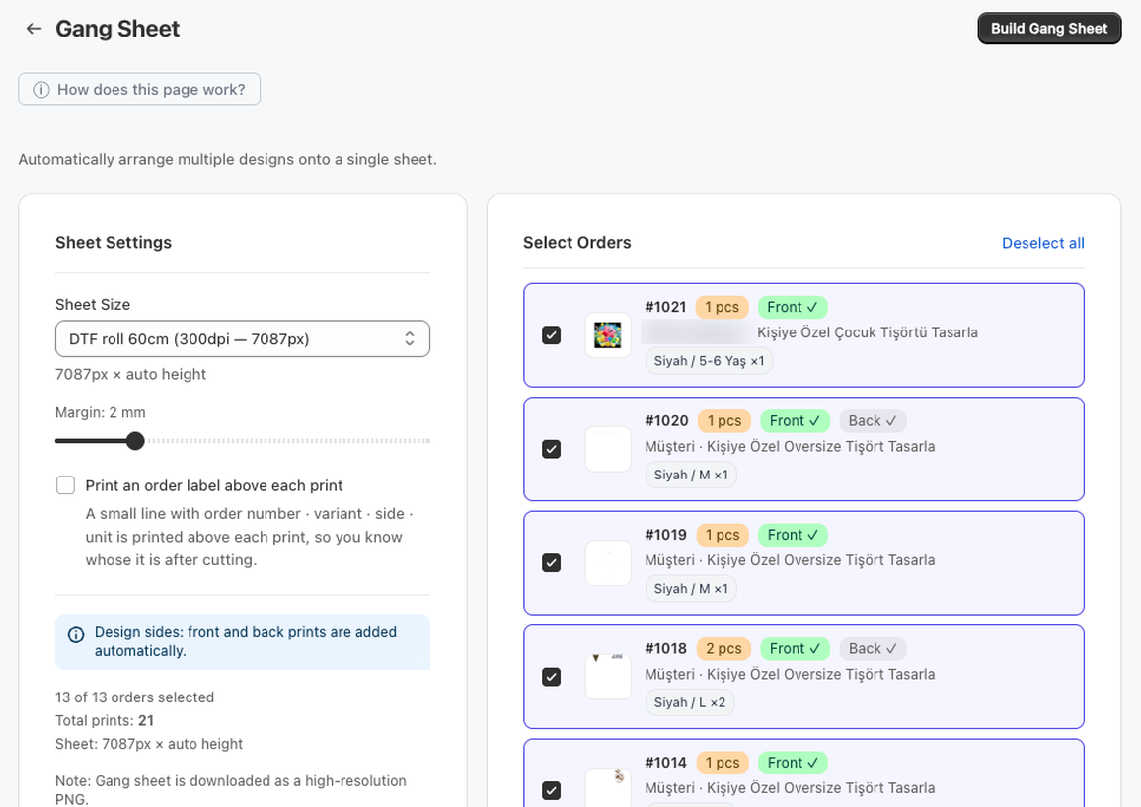Click the Select Orders heading

tap(577, 242)
